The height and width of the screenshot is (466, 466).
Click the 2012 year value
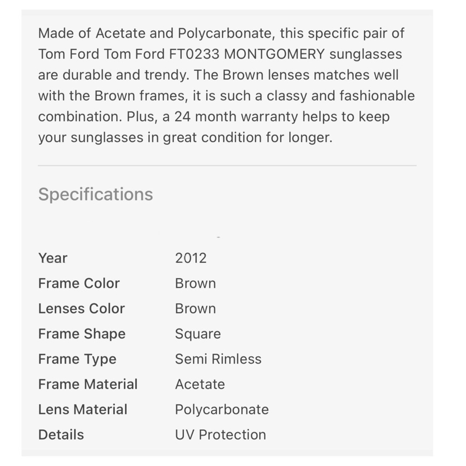click(x=191, y=258)
